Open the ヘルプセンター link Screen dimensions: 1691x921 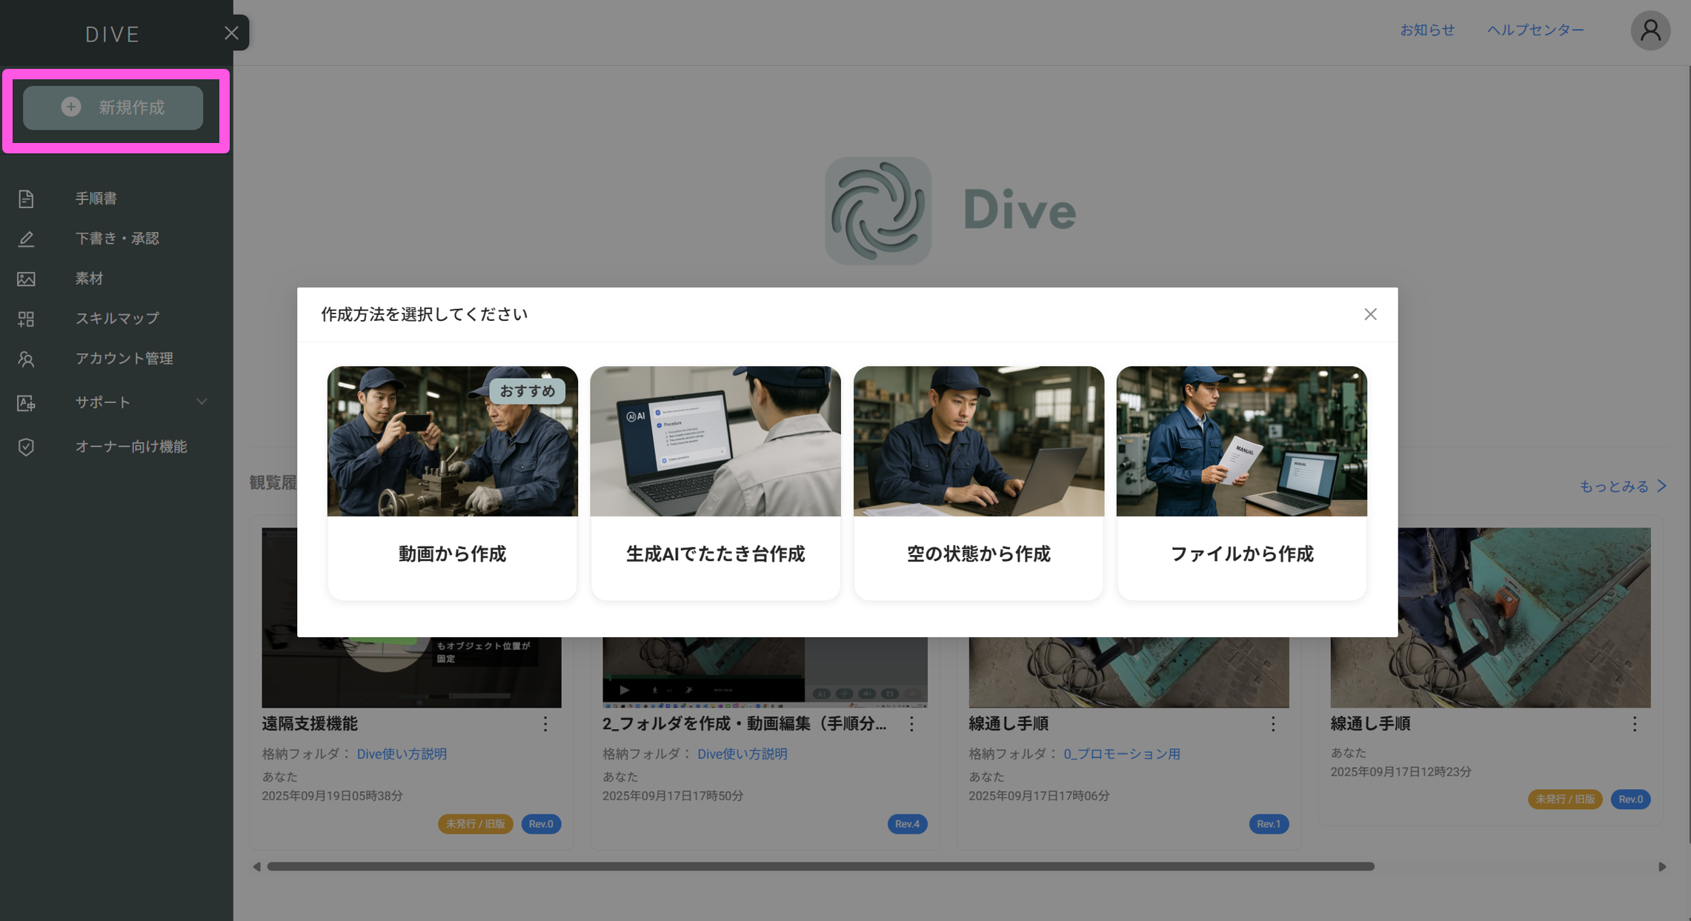1535,30
